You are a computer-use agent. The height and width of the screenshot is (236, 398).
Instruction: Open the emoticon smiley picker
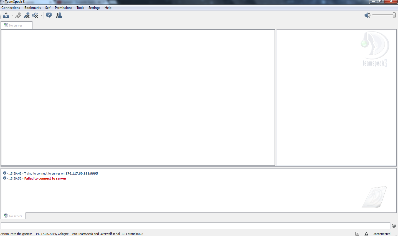[394, 226]
